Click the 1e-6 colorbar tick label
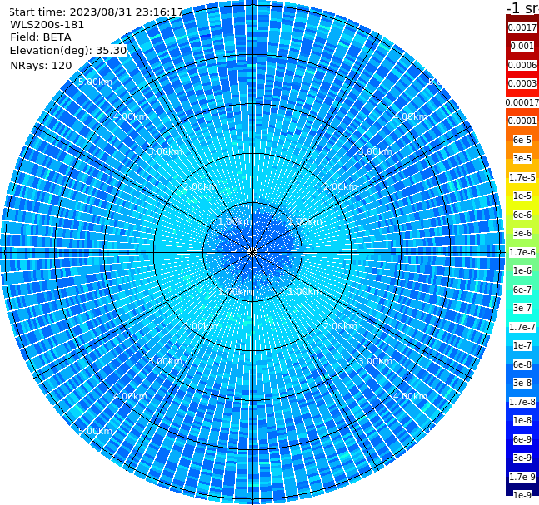539x505 pixels. (522, 270)
